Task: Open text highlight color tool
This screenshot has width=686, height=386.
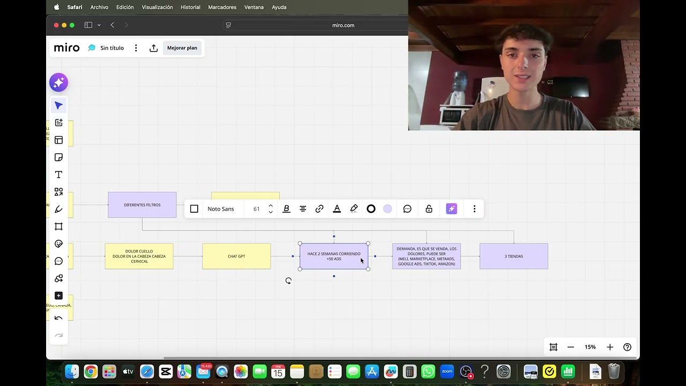Action: coord(354,209)
